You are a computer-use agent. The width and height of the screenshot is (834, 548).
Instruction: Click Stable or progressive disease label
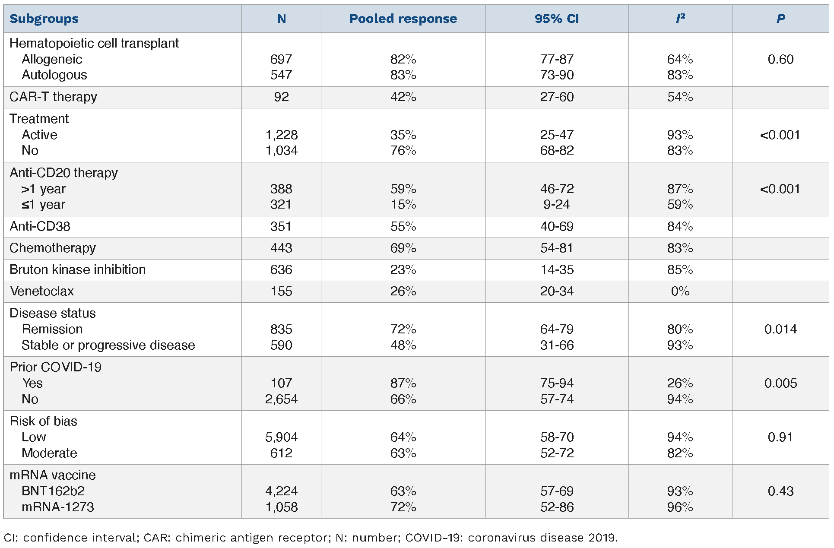(x=108, y=345)
